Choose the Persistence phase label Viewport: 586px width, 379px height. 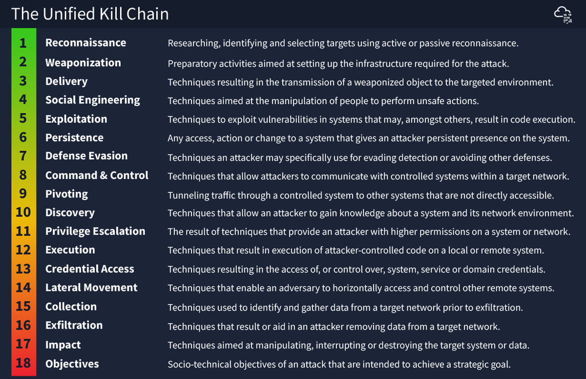click(x=74, y=137)
